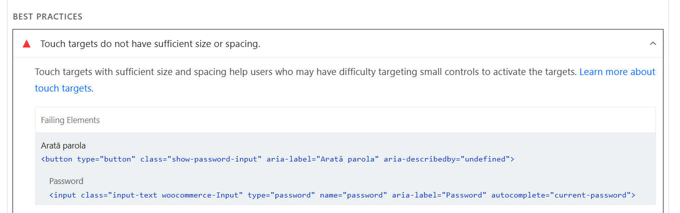Screen dimensions: 680x213
Task: Follow the 'touch targets' link on second line
Action: click(x=63, y=88)
